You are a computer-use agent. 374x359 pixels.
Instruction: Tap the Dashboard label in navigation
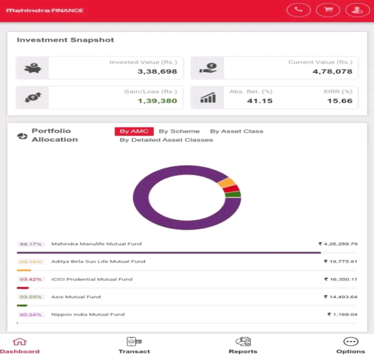click(x=20, y=352)
